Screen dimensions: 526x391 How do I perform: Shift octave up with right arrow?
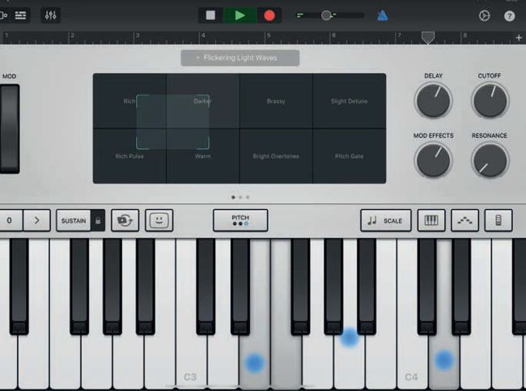[x=37, y=220]
